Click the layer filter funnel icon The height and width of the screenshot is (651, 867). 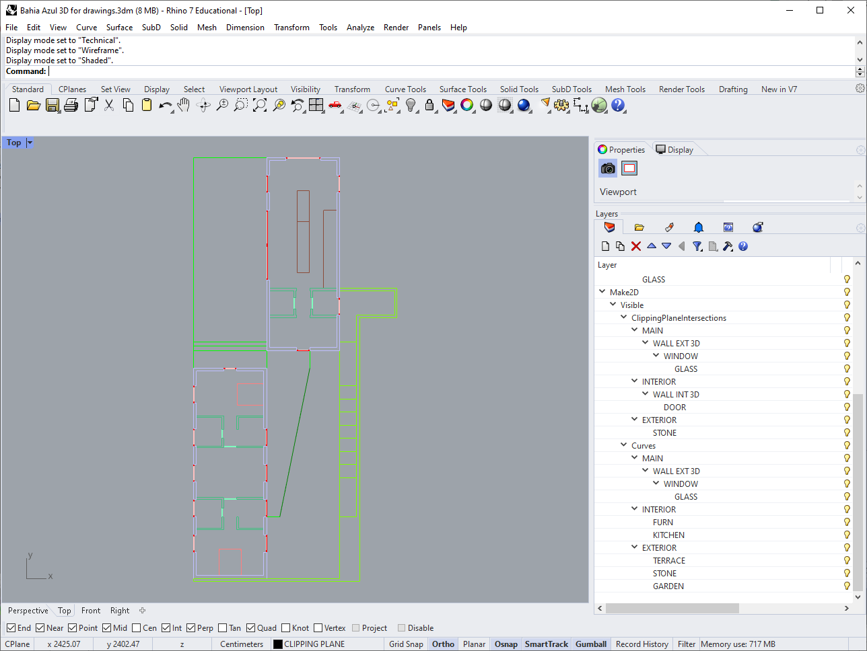(697, 246)
